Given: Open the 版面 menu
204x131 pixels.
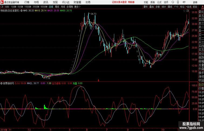Looking at the screenshot, I should point(153,2).
